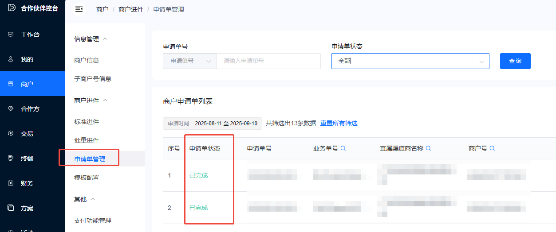Click the 直属渠道商名称 column search icon
Viewport: 556px width, 232px height.
428,148
